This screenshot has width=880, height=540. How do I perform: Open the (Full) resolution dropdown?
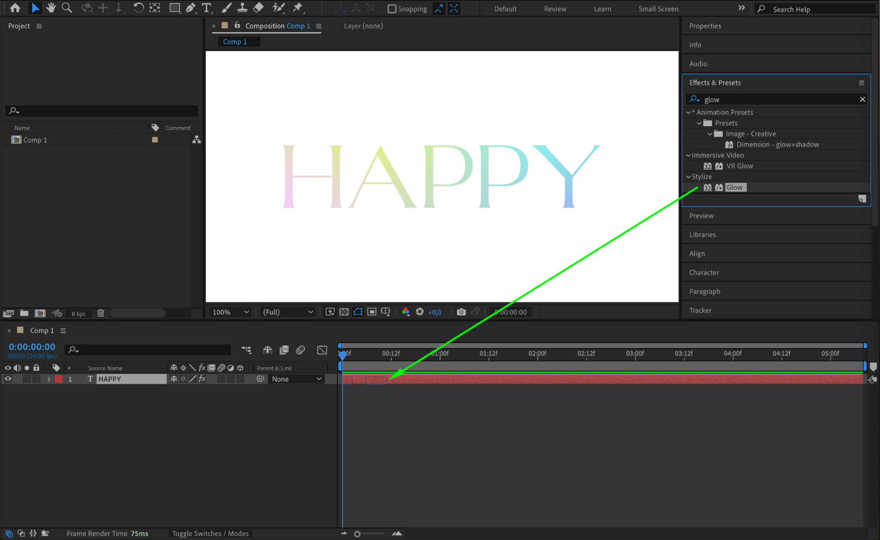(x=288, y=312)
